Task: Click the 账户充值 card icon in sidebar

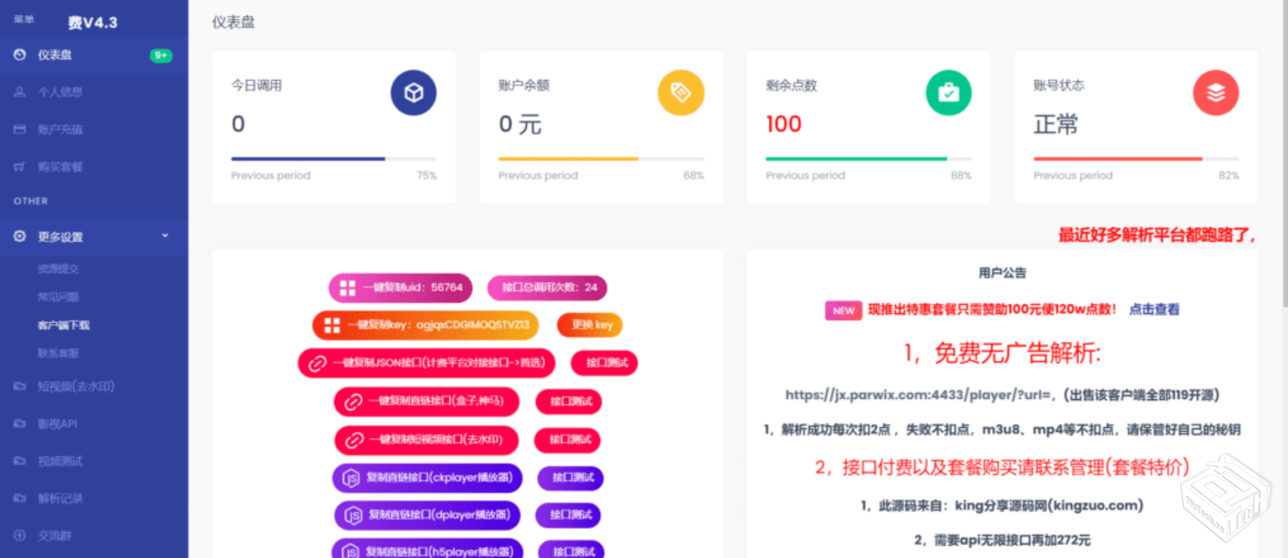Action: click(x=20, y=129)
